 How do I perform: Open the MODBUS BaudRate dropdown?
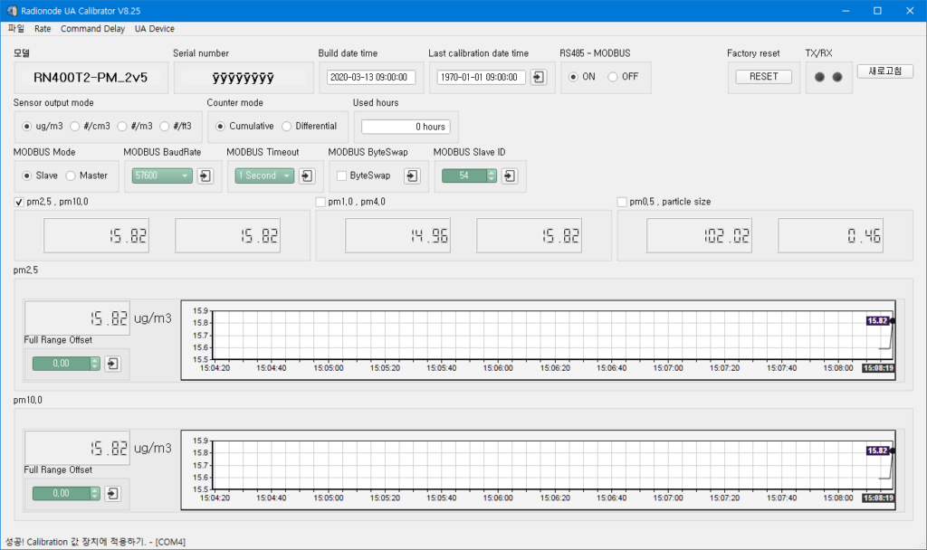click(x=186, y=175)
